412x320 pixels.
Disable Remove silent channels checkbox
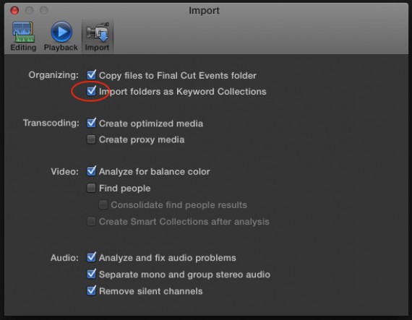tap(91, 291)
